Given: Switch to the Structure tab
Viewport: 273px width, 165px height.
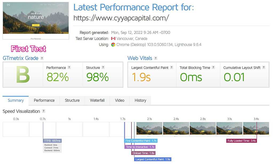Looking at the screenshot, I should 72,100.
